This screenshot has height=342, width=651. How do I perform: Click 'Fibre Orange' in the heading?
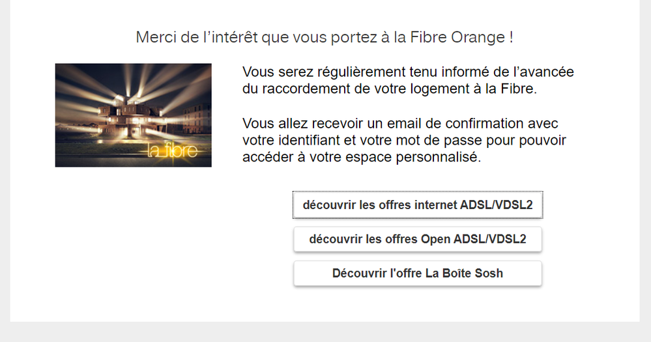[468, 37]
